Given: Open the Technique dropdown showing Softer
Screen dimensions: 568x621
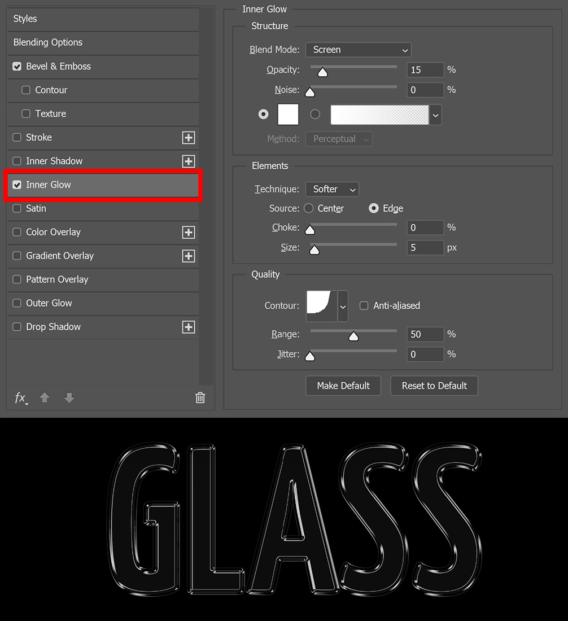Looking at the screenshot, I should coord(331,189).
